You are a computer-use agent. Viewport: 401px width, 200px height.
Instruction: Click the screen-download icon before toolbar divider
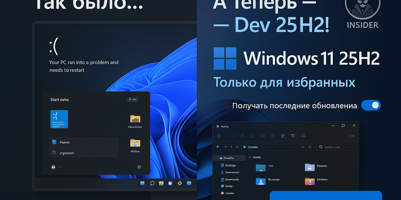293,136
